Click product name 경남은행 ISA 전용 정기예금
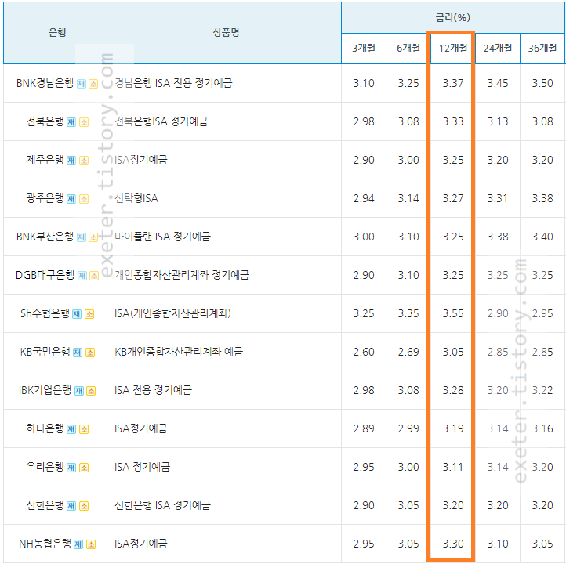Image resolution: width=566 pixels, height=564 pixels. [173, 83]
